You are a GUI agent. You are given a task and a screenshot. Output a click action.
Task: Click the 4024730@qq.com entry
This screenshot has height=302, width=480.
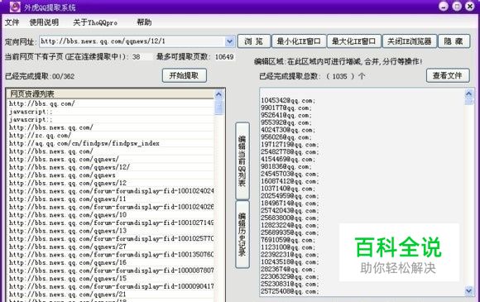[288, 130]
